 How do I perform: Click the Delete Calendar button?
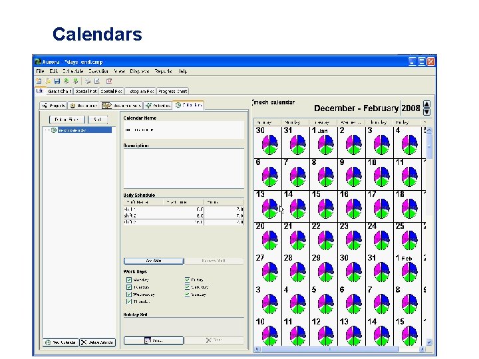click(x=97, y=342)
